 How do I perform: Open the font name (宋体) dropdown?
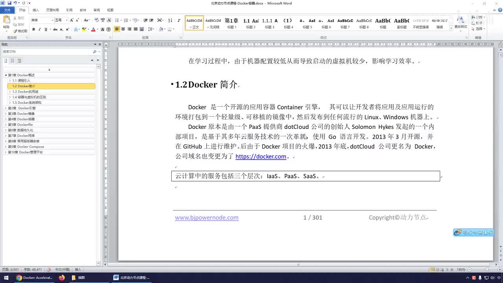(52, 20)
